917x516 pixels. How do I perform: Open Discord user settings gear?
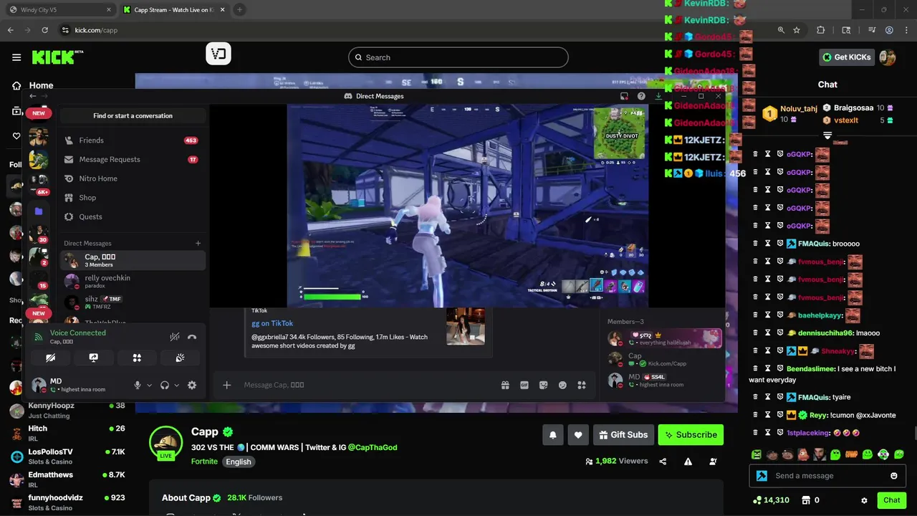192,385
